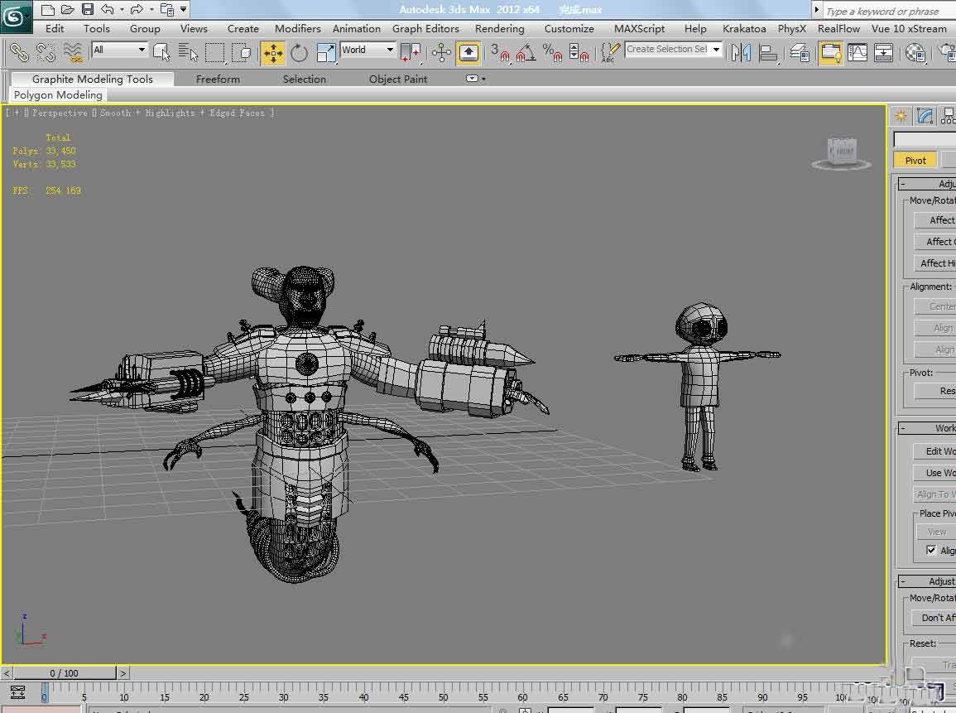The height and width of the screenshot is (713, 956).
Task: Open the World reference coordinate dropdown
Action: click(x=368, y=50)
